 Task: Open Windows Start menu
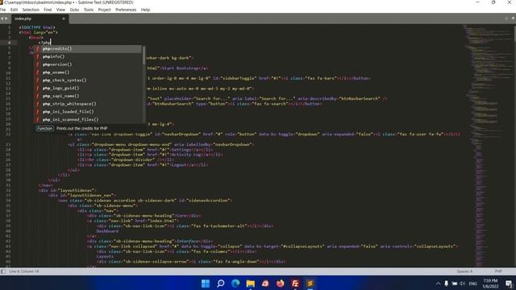[206, 284]
